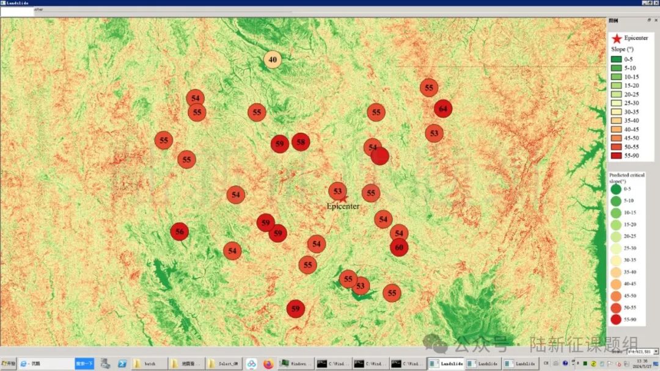This screenshot has width=660, height=371.
Task: Open Firefox from the taskbar
Action: pos(268,364)
